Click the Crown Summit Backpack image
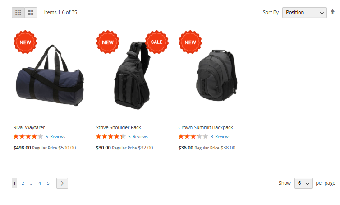The height and width of the screenshot is (205, 340). coord(216,75)
